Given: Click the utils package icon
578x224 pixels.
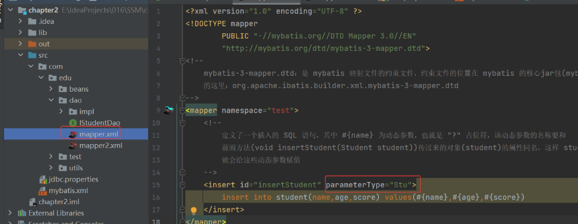Looking at the screenshot, I should coord(63,168).
